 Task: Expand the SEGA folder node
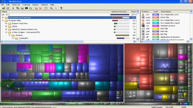click(6, 26)
